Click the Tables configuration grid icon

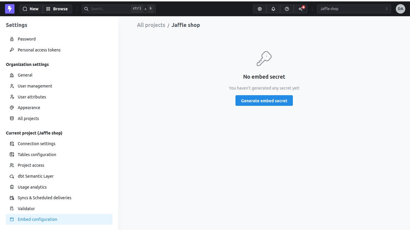(x=12, y=154)
